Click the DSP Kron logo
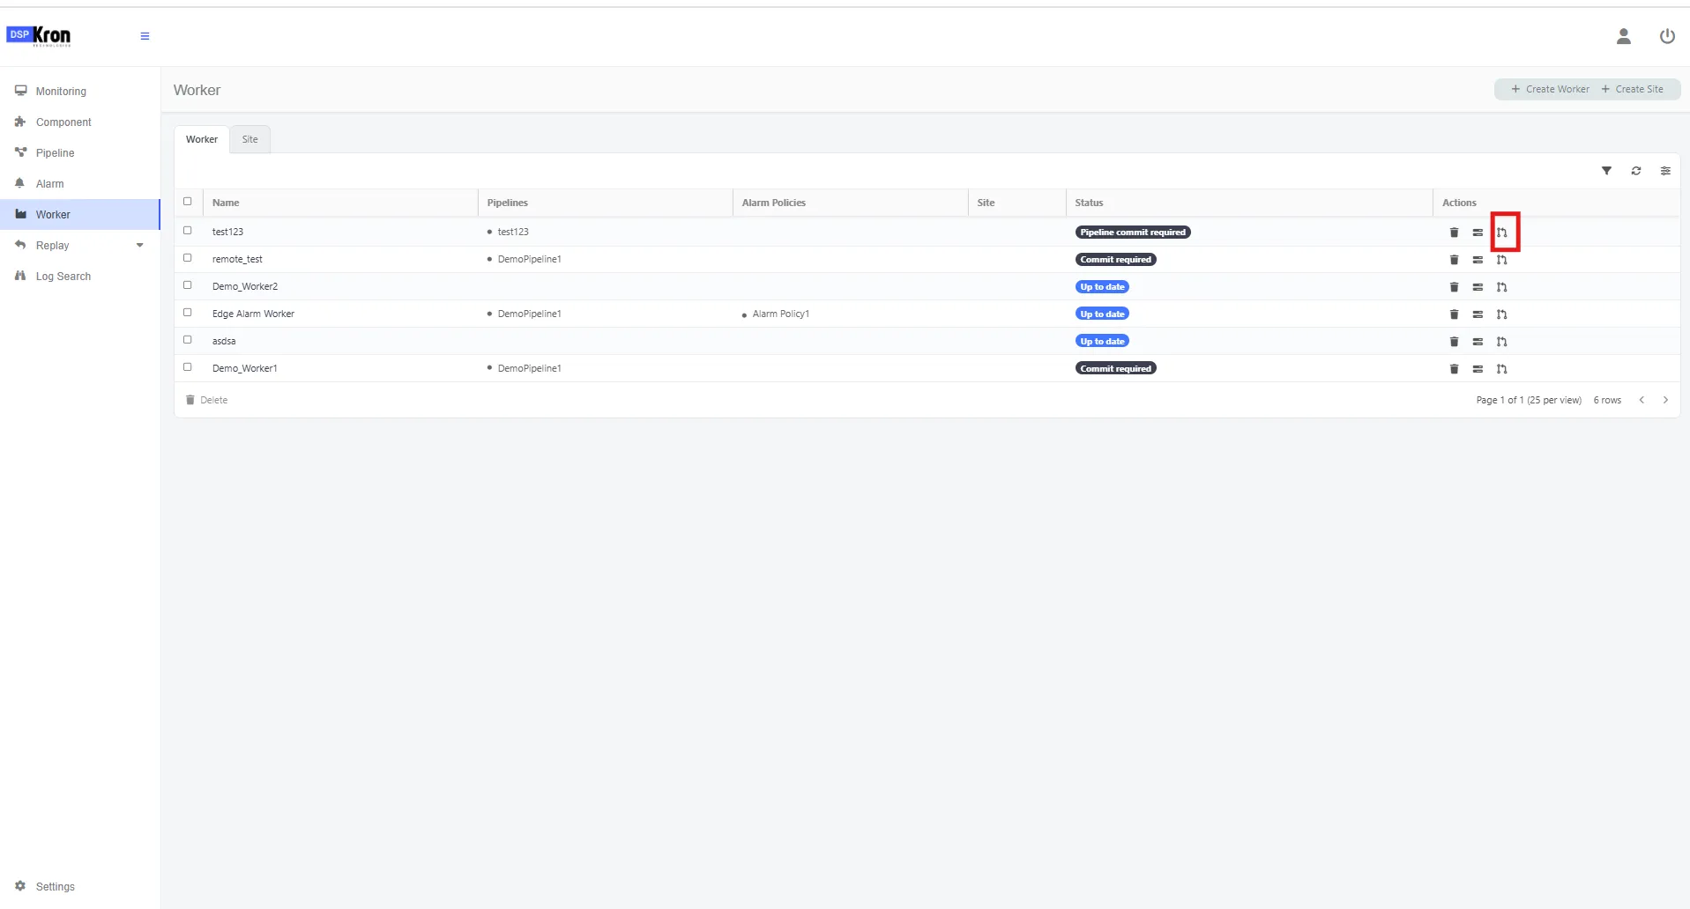Screen dimensions: 1690x909 [x=39, y=35]
